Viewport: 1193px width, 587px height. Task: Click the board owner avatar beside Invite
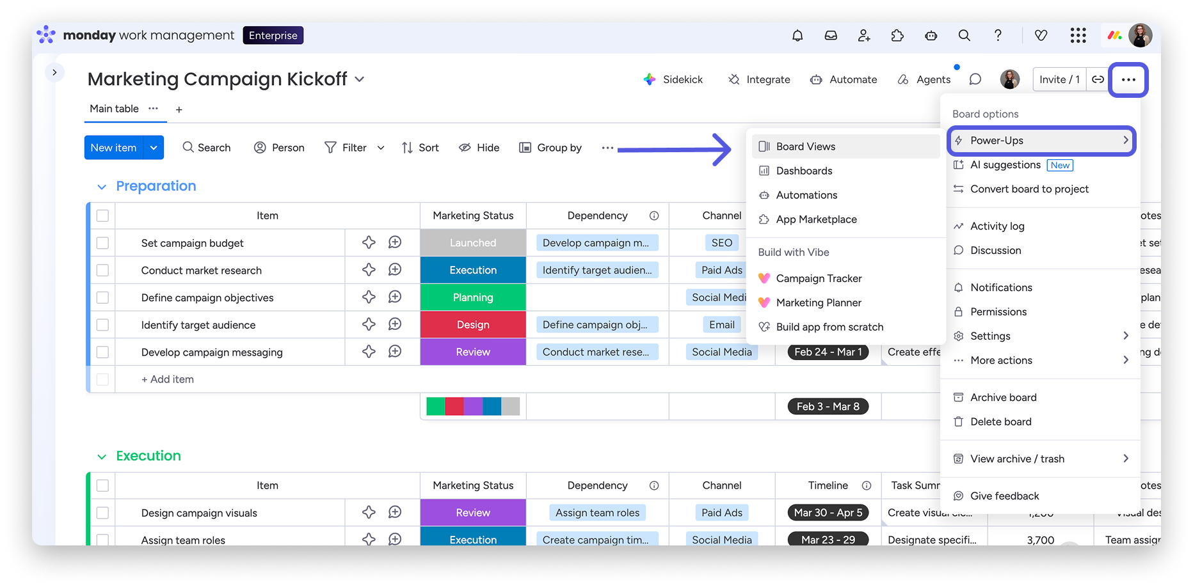coord(1010,79)
